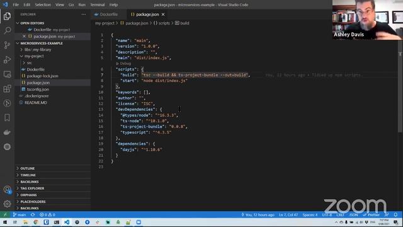Screen dimensions: 403x227
Task: Open the Run and Debug view
Action: click(x=7, y=60)
